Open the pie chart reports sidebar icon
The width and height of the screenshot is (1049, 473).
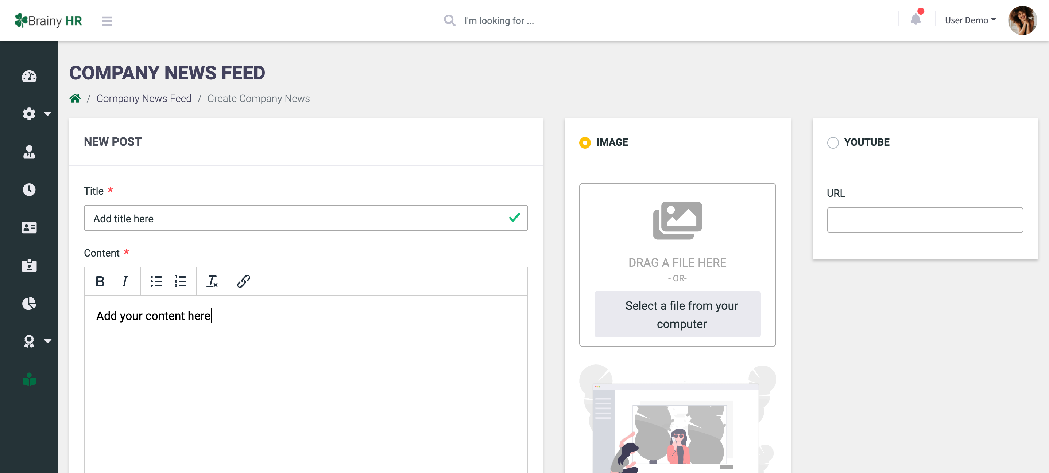point(29,304)
